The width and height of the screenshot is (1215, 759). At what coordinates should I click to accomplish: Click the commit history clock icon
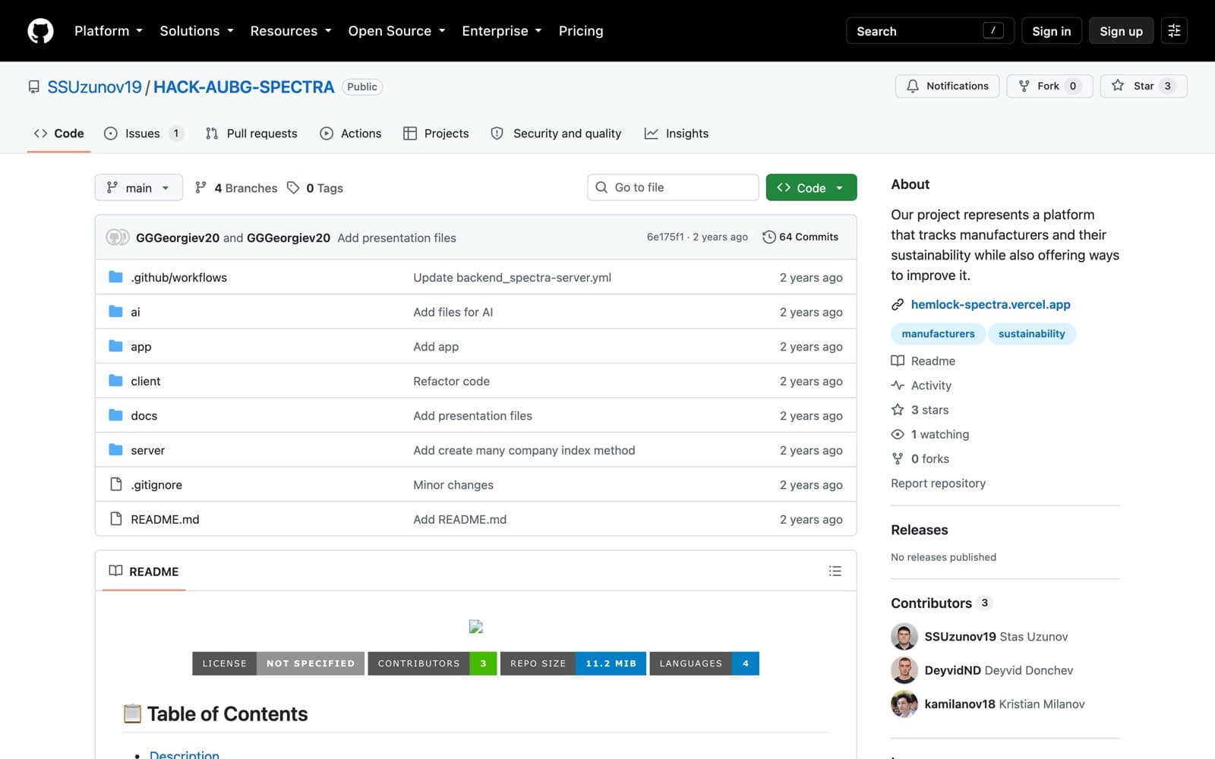click(768, 237)
